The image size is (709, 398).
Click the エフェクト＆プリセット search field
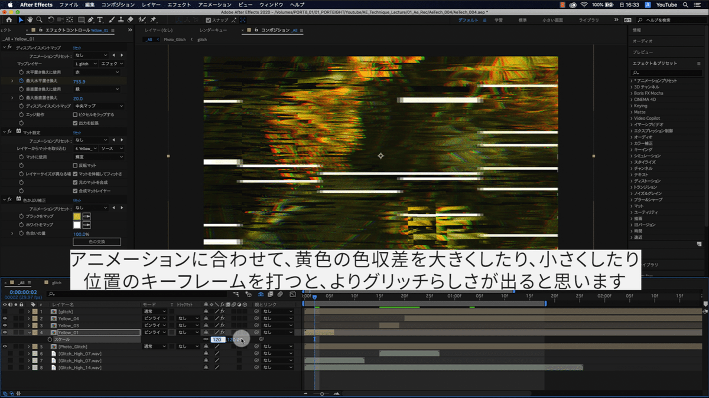668,72
